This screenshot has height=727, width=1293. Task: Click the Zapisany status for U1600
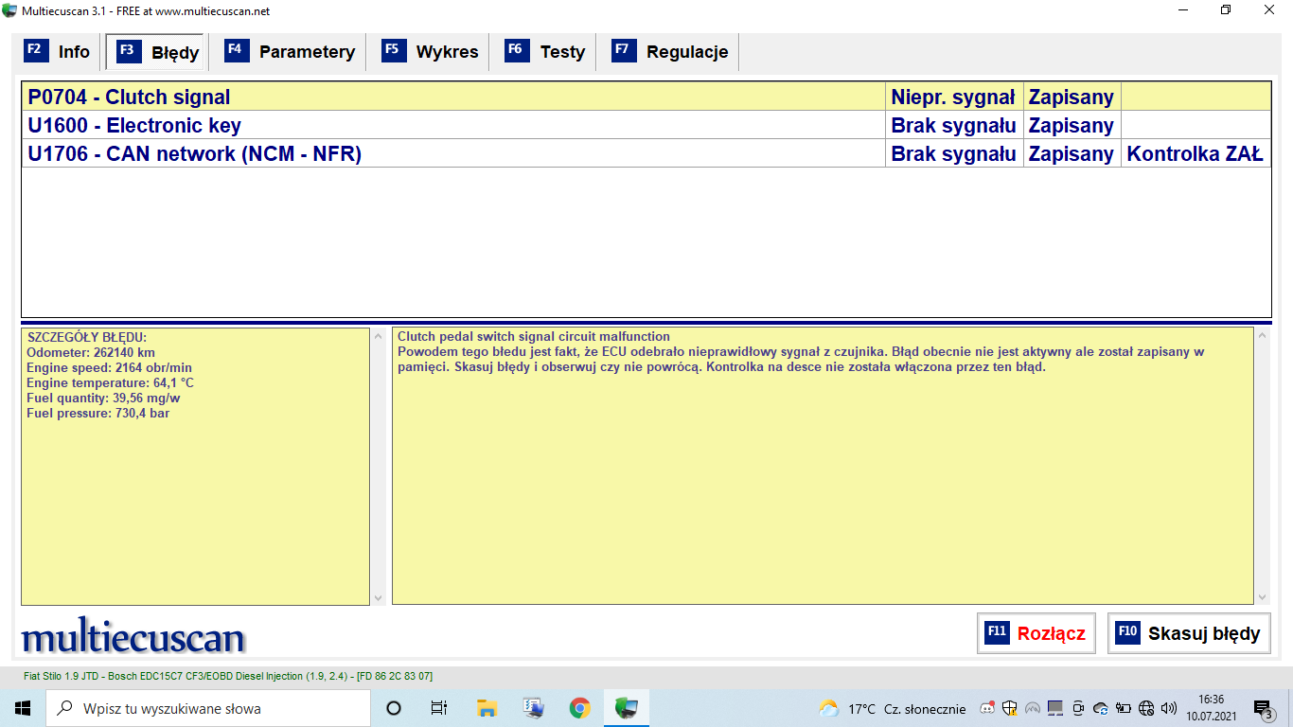pyautogui.click(x=1072, y=125)
